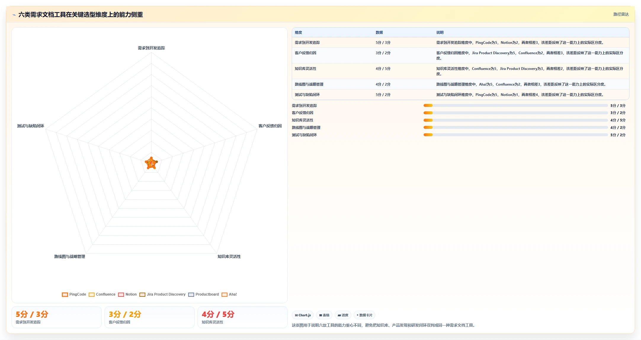Click the radar axis label 知识库灵活性
641x340 pixels.
point(229,256)
